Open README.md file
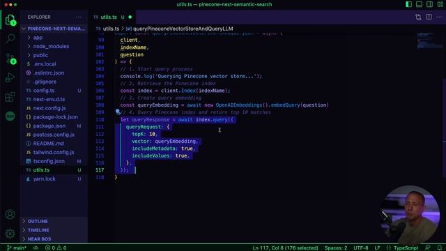The height and width of the screenshot is (251, 446). point(48,144)
